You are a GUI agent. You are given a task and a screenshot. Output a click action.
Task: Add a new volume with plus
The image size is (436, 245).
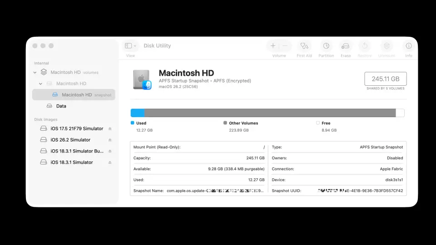pyautogui.click(x=273, y=46)
